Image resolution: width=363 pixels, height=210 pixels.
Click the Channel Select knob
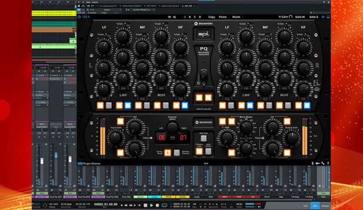pyautogui.click(x=172, y=127)
